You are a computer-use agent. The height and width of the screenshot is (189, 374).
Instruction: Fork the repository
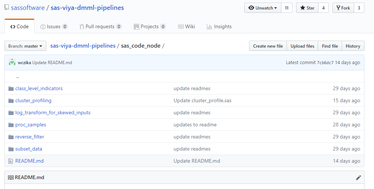click(343, 8)
